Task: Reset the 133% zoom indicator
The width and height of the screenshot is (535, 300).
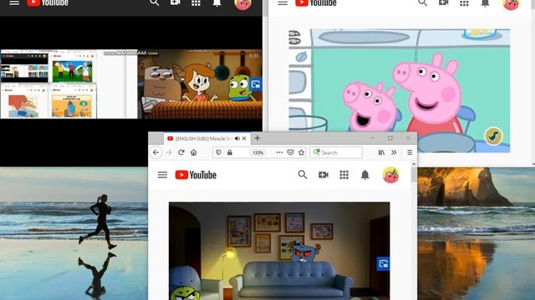Action: tap(257, 152)
